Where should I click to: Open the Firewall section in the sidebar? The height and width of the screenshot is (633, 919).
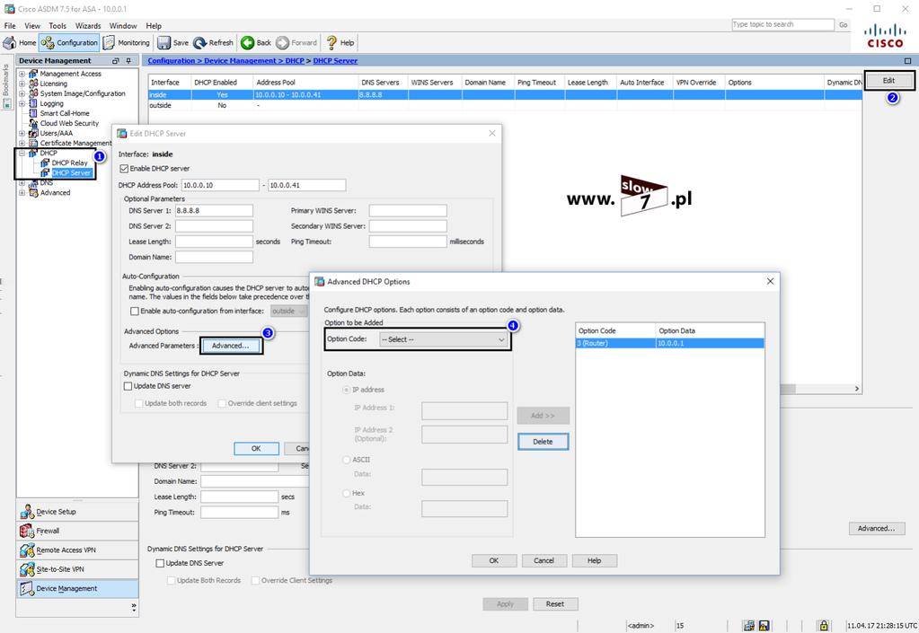click(78, 532)
